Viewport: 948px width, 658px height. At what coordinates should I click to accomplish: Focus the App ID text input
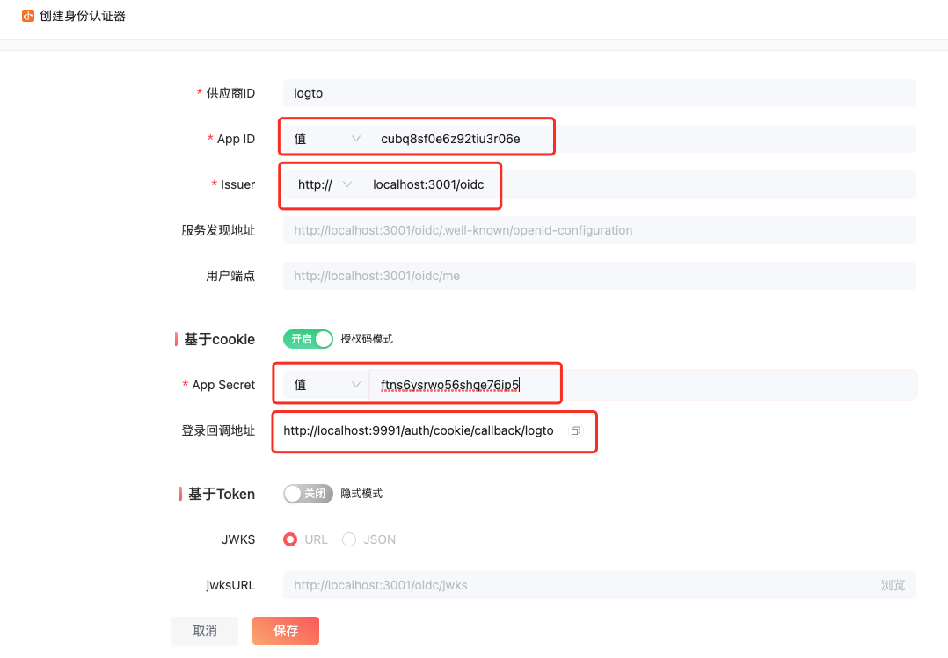[x=616, y=139]
